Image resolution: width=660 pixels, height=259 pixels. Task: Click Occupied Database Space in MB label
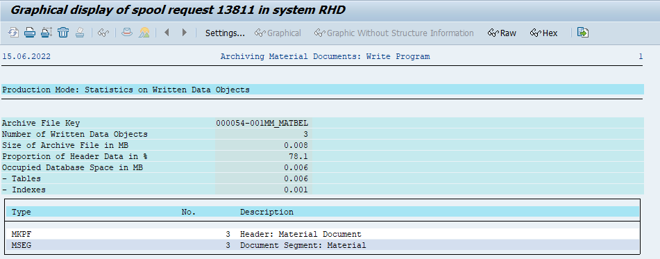pos(72,167)
